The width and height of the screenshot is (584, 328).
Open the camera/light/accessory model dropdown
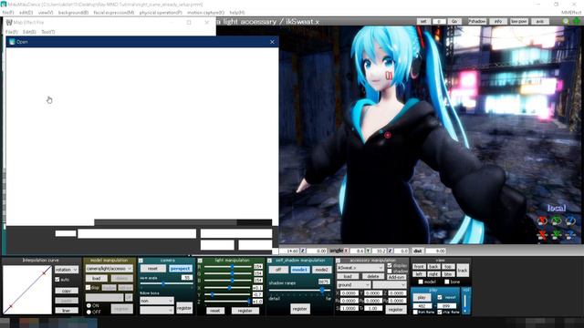[109, 268]
